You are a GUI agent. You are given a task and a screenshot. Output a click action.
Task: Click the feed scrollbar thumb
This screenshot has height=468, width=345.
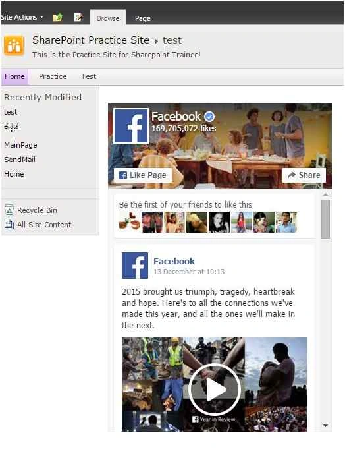[326, 219]
